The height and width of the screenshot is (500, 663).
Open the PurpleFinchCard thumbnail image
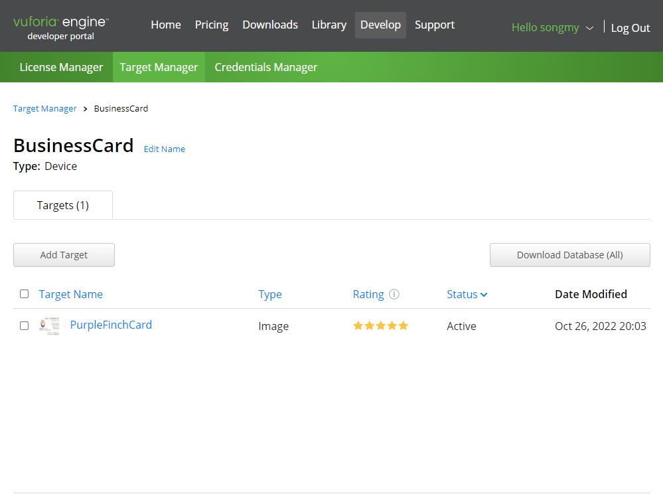(49, 326)
